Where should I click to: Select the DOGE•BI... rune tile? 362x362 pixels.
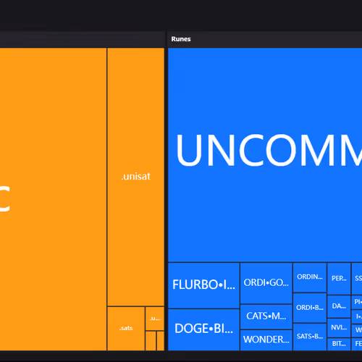[x=203, y=329]
